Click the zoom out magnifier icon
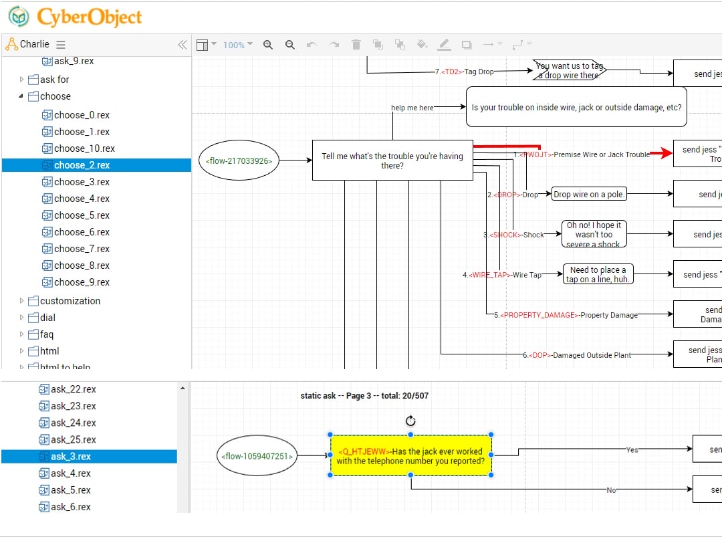The image size is (722, 537). (x=290, y=45)
